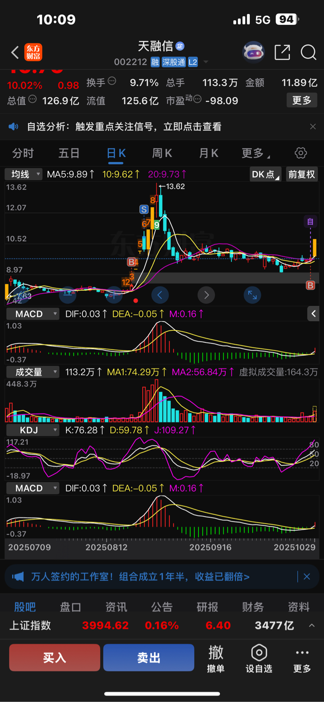Open the 研报 tab
This screenshot has width=324, height=702.
207,607
